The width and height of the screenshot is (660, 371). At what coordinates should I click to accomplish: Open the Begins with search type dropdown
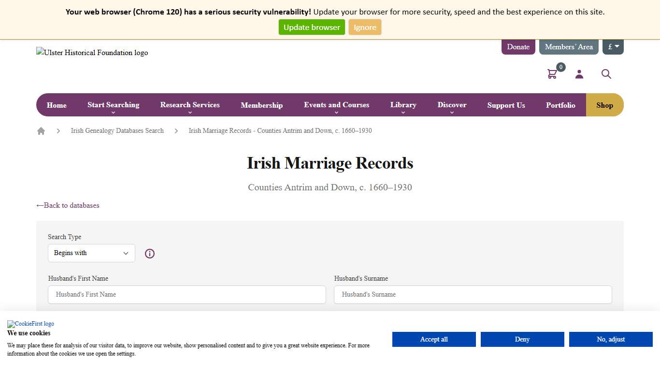pyautogui.click(x=91, y=253)
